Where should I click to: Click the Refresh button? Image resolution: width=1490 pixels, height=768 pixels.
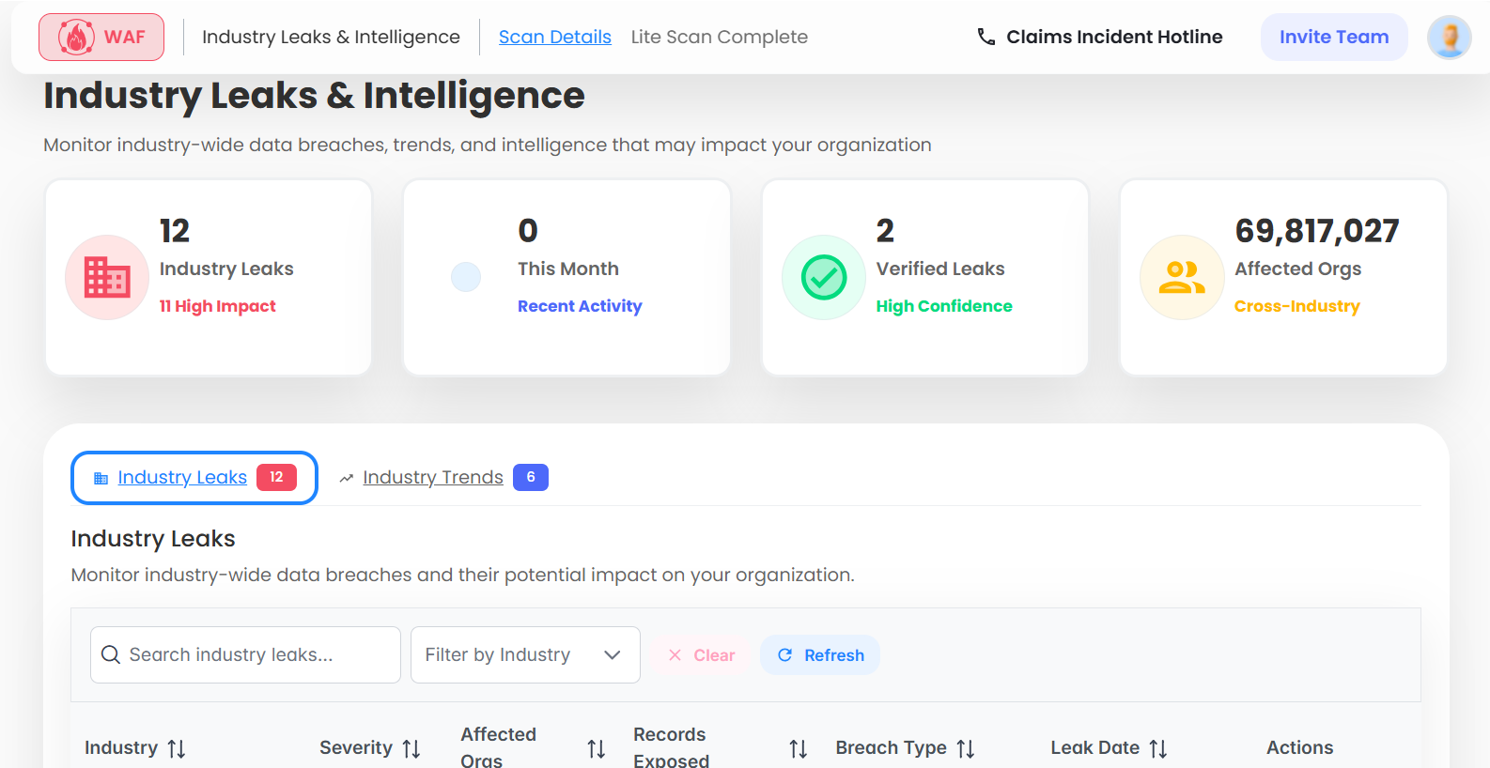point(820,655)
